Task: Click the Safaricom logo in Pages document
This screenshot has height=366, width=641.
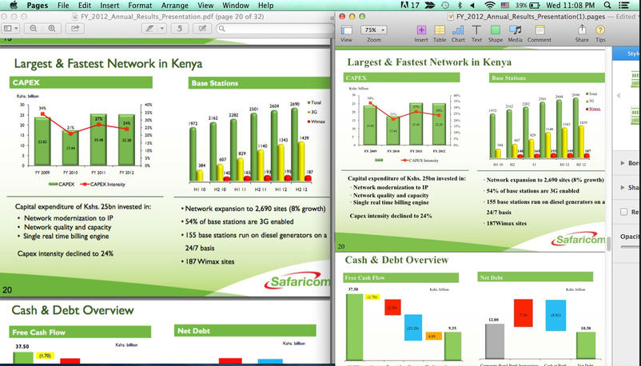Action: [x=578, y=240]
